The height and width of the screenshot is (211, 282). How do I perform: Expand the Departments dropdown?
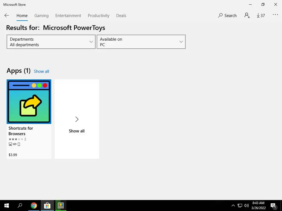point(51,42)
